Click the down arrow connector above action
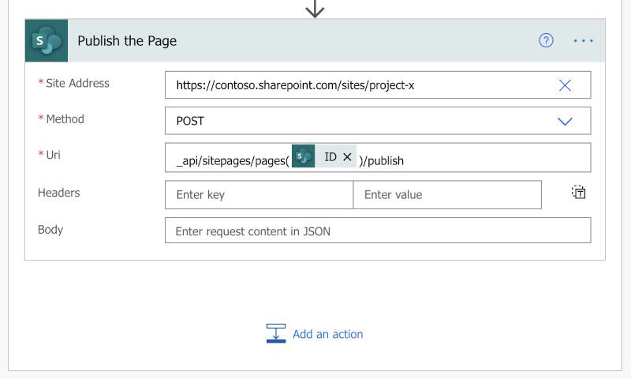This screenshot has height=379, width=631. click(x=315, y=9)
